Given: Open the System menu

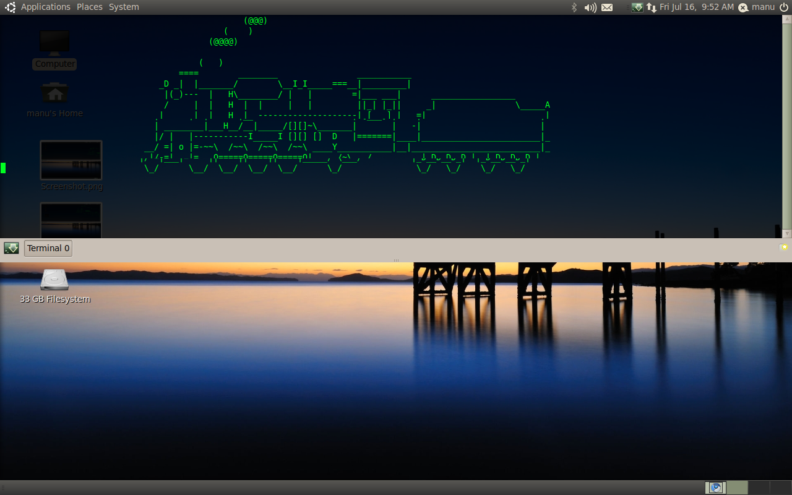Looking at the screenshot, I should (x=124, y=7).
